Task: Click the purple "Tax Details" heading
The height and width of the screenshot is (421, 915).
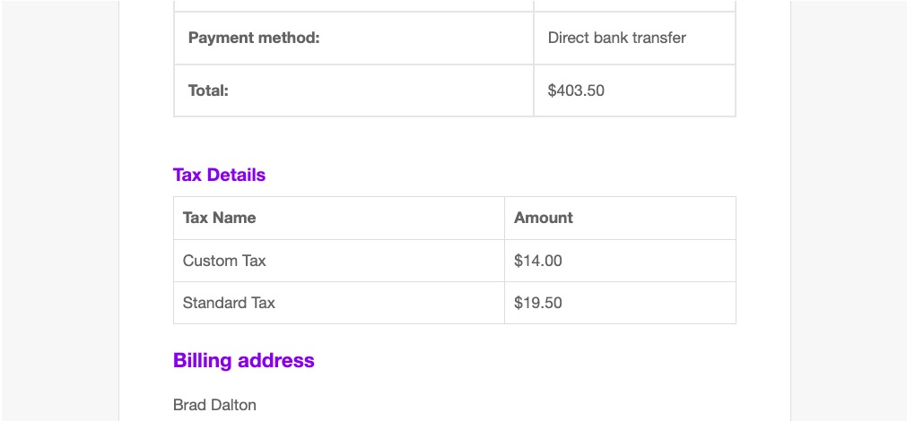Action: click(219, 175)
